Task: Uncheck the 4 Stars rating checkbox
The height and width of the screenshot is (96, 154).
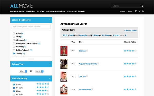Action: [14, 91]
